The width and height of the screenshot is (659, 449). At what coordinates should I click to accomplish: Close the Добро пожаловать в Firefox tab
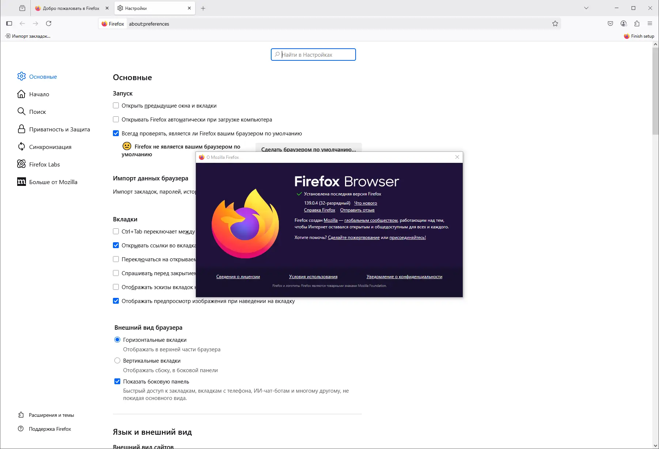point(107,8)
